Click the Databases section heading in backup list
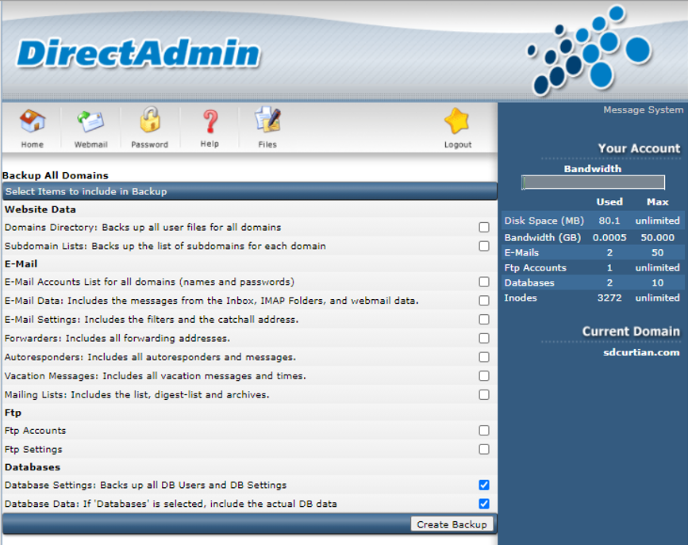 [x=33, y=467]
